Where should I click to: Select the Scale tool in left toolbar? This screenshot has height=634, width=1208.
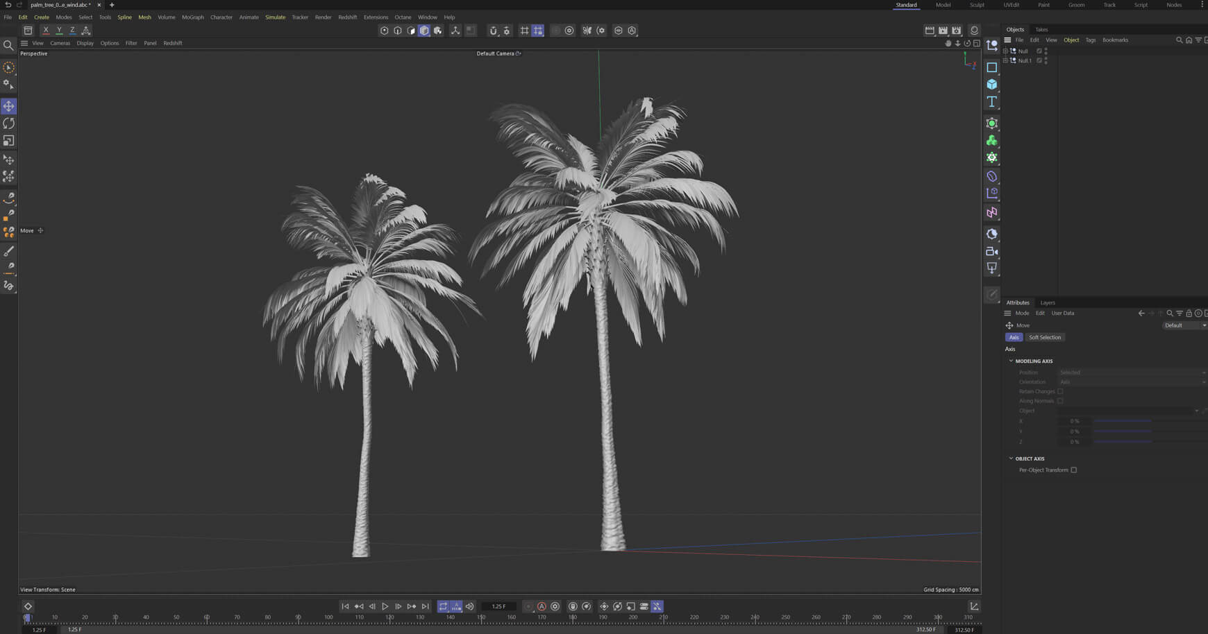pos(8,141)
